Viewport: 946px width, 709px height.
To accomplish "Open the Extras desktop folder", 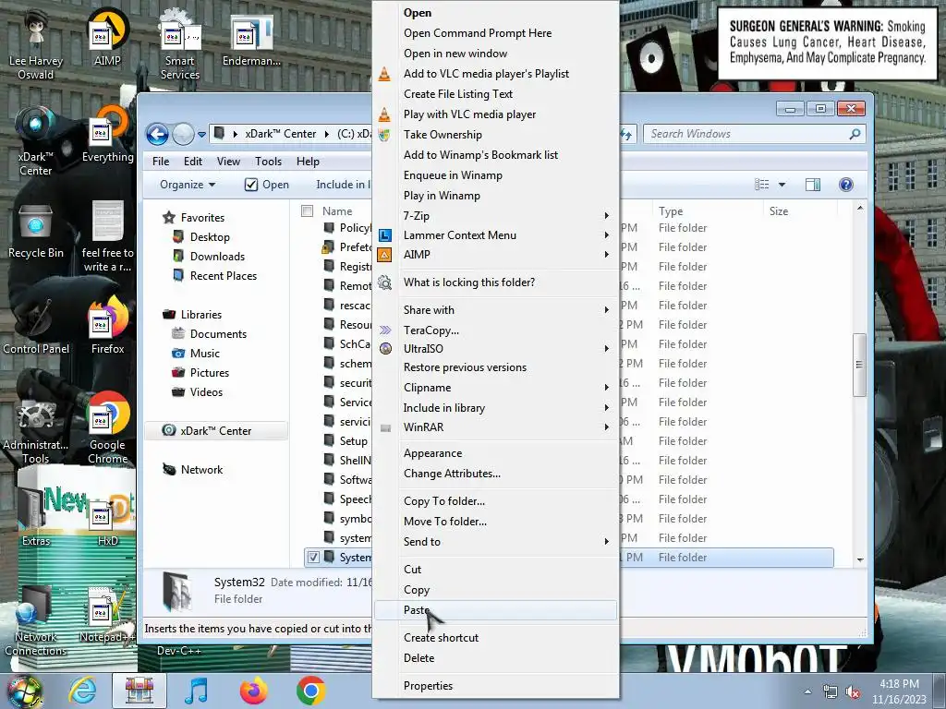I will pyautogui.click(x=36, y=515).
